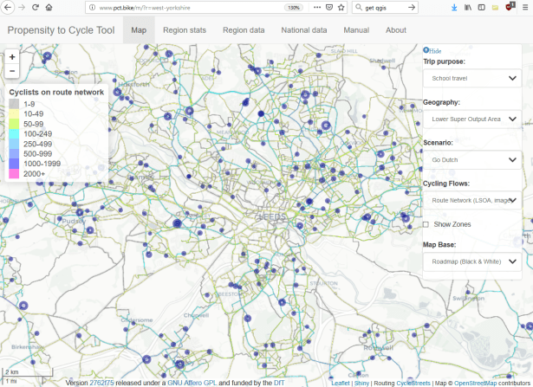Viewport: 533px width, 387px height.
Task: Click the Pudsey place label on map
Action: point(74,221)
